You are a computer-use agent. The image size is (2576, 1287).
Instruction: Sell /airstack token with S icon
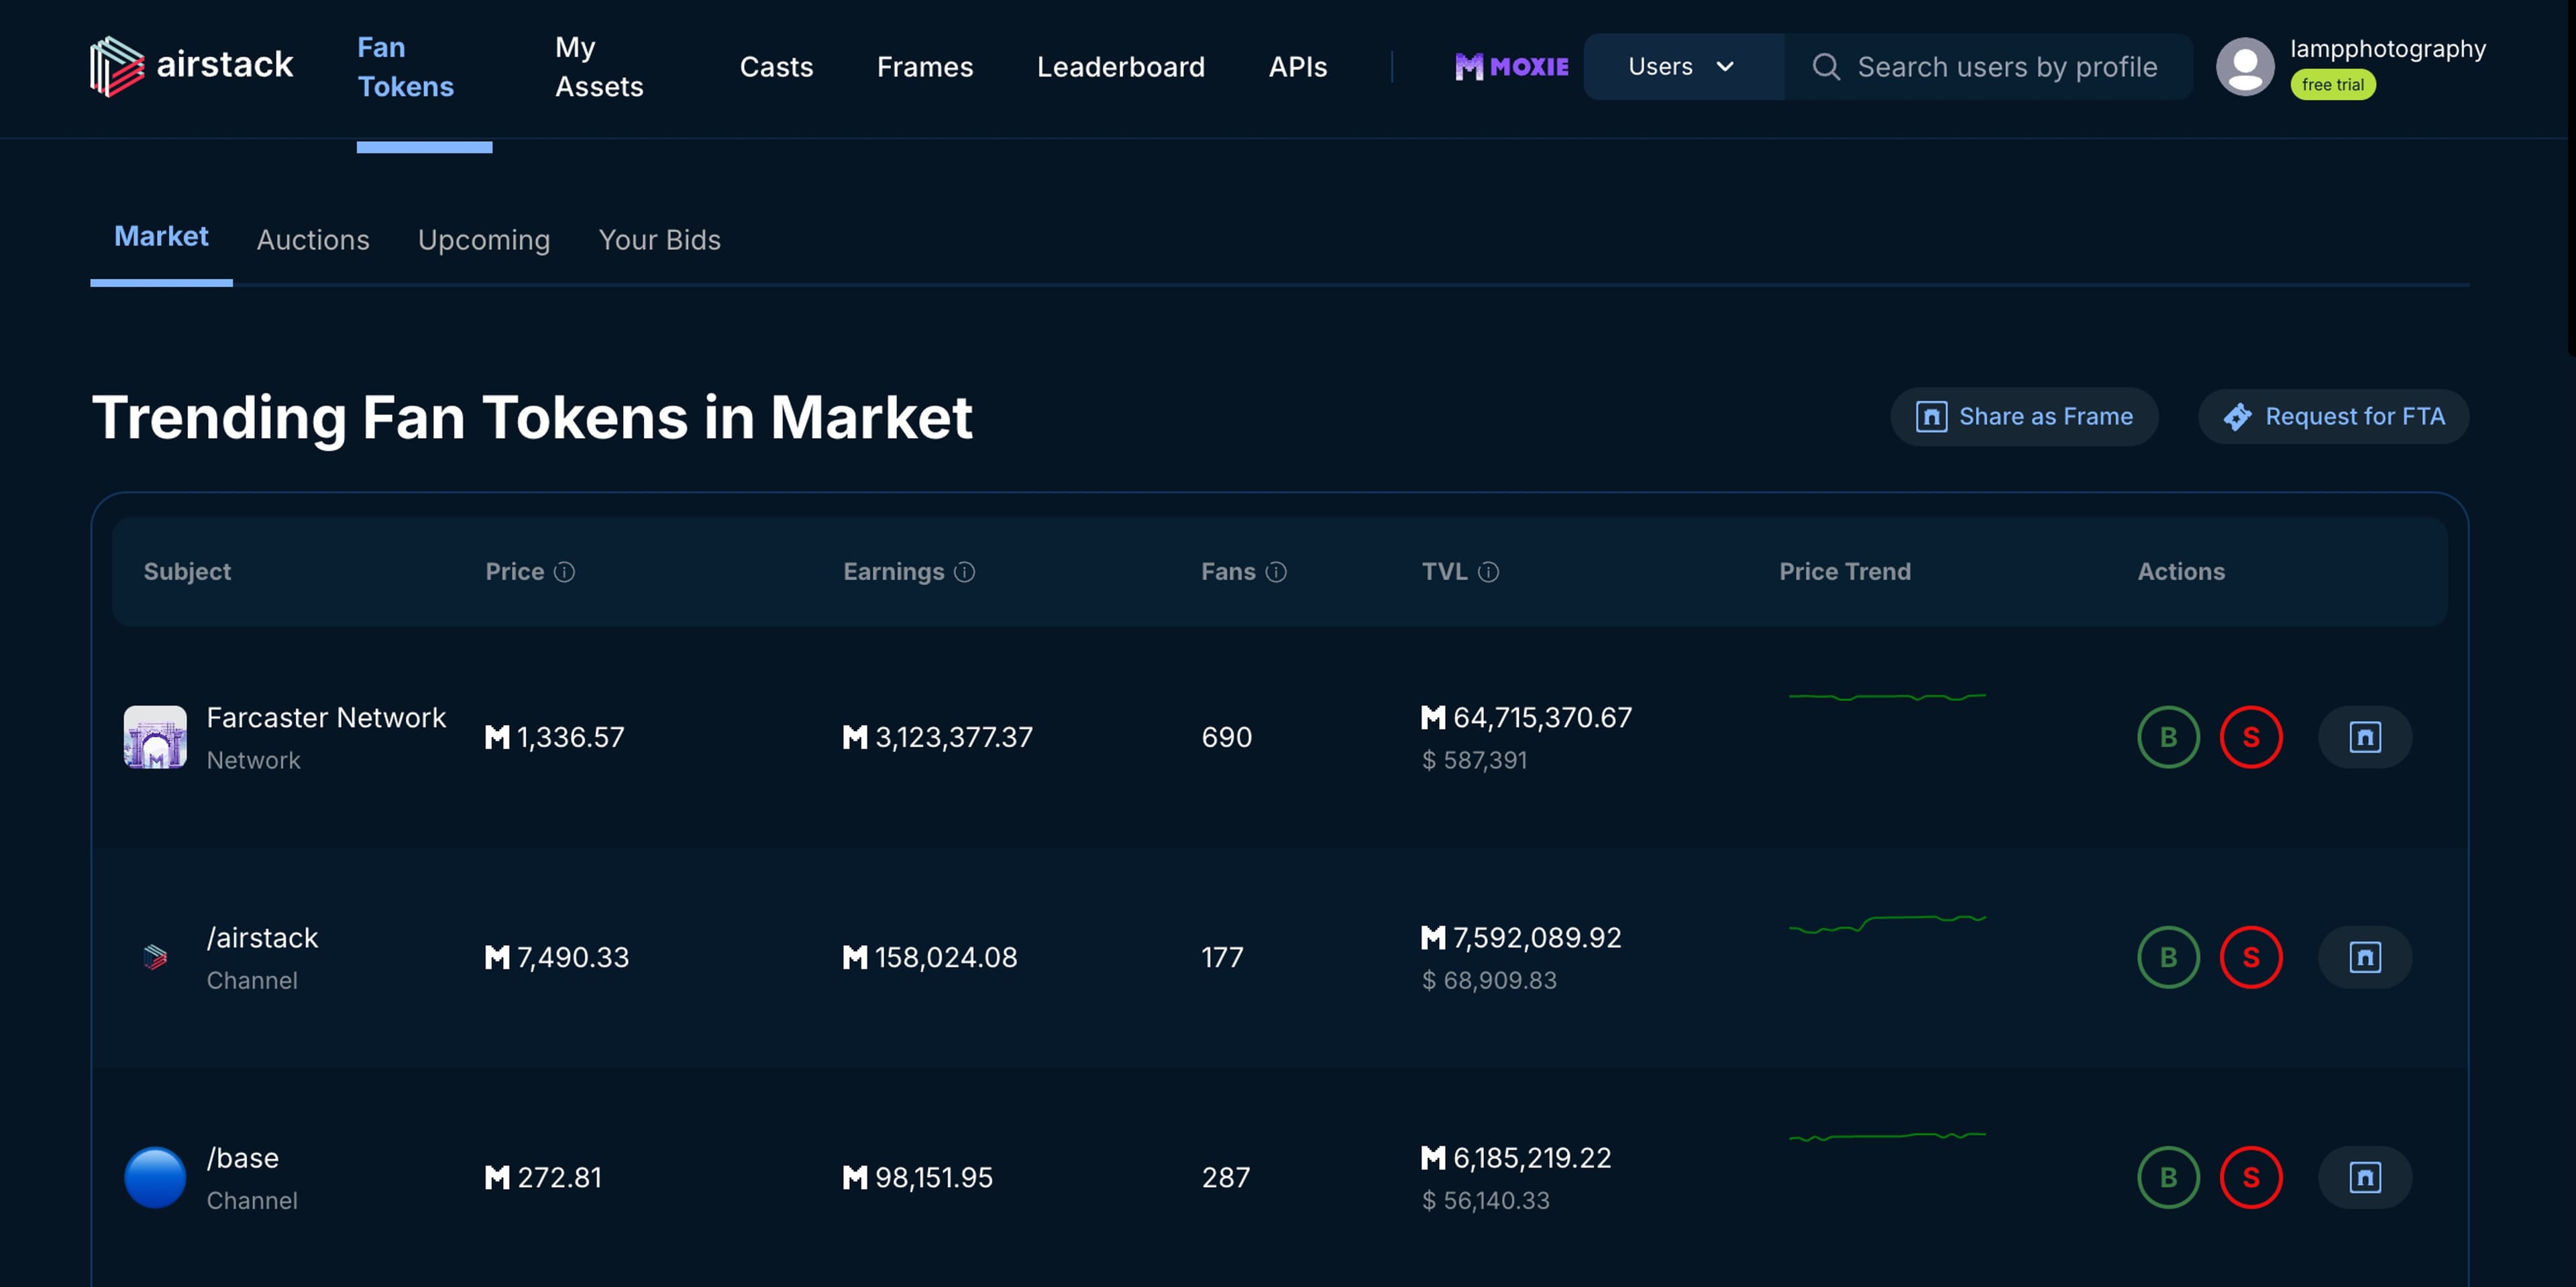tap(2251, 957)
